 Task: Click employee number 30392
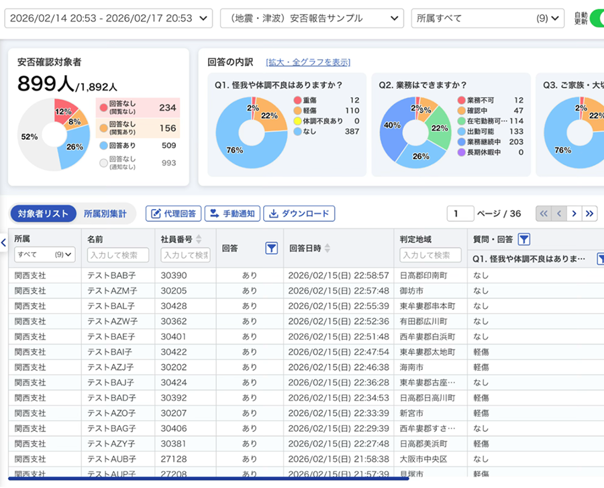174,398
